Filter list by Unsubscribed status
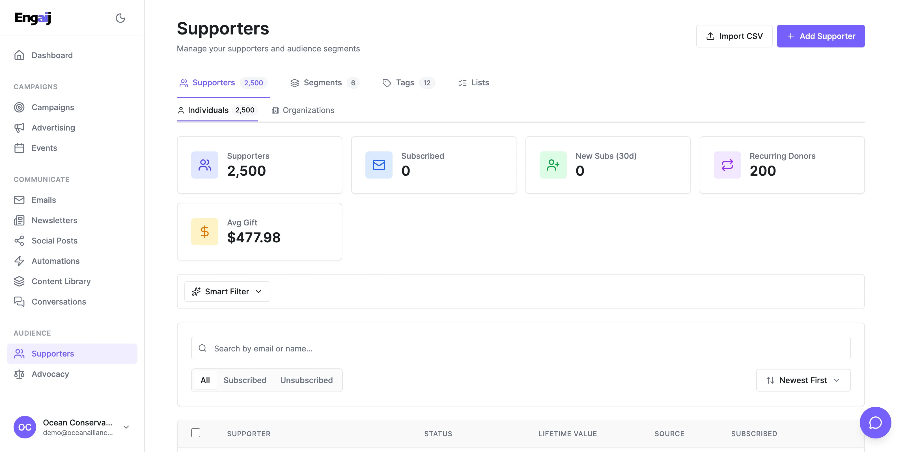 (306, 380)
